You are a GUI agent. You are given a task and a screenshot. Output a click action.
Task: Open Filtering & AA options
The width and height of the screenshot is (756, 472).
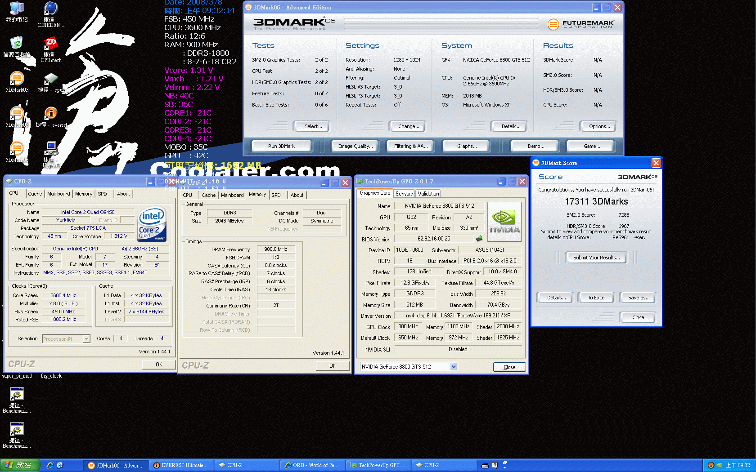pyautogui.click(x=411, y=146)
